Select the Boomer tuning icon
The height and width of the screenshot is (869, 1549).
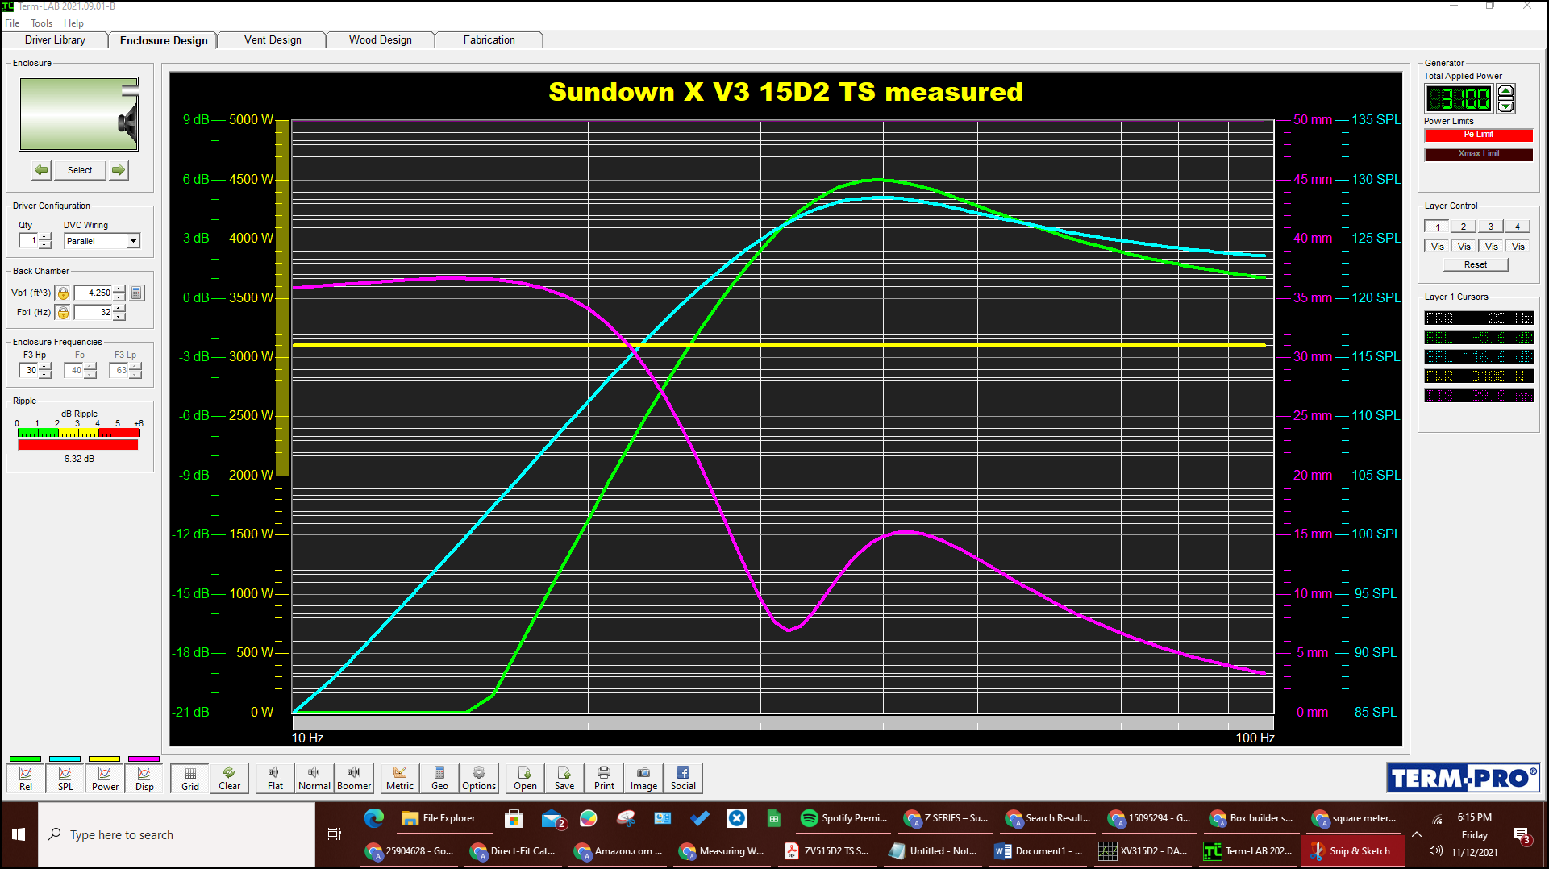(354, 777)
